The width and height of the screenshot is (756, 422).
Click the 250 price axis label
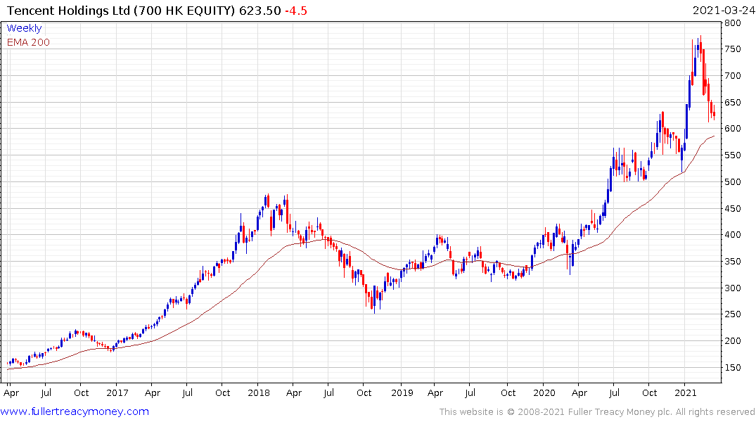coord(733,314)
